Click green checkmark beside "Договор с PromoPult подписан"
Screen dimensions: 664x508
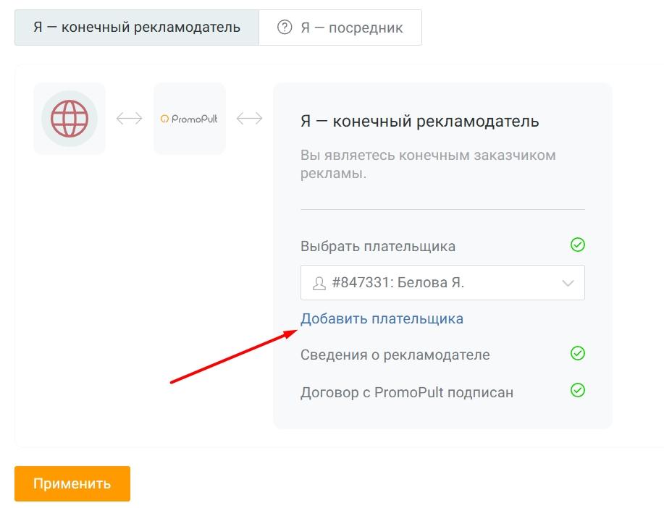pyautogui.click(x=577, y=391)
